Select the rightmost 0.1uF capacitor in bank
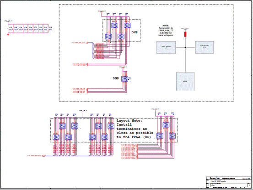Screen dimensions: 253x190 pyautogui.click(x=48, y=28)
